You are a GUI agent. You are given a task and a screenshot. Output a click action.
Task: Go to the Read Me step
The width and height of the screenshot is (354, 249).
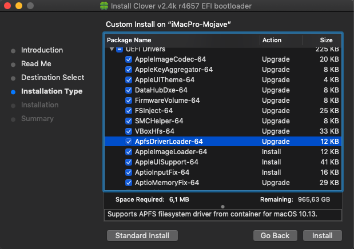(36, 64)
